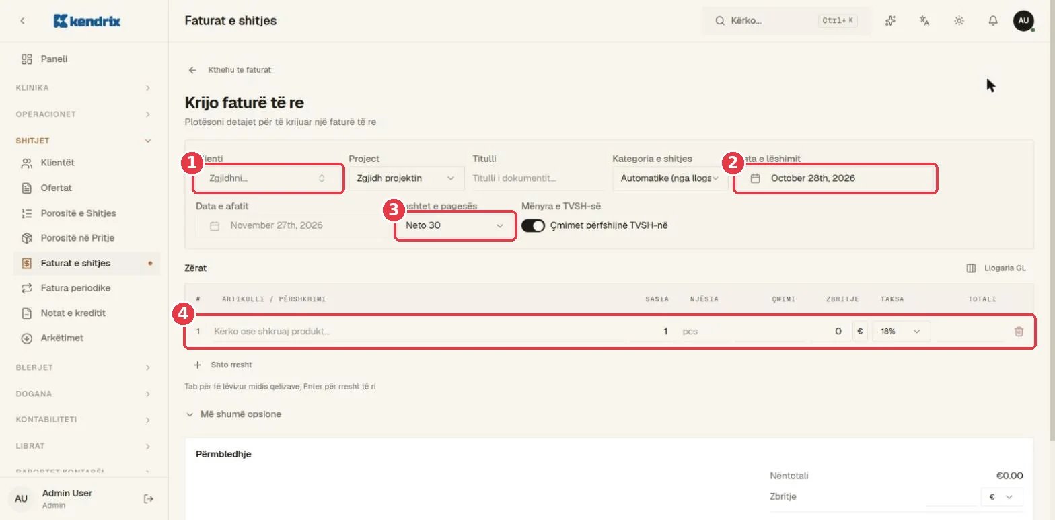Open notifications bell
The height and width of the screenshot is (520, 1055).
(x=993, y=21)
